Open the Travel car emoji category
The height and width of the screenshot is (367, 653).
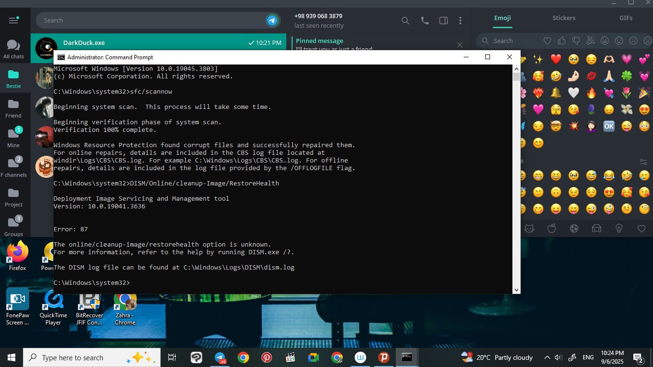click(597, 228)
